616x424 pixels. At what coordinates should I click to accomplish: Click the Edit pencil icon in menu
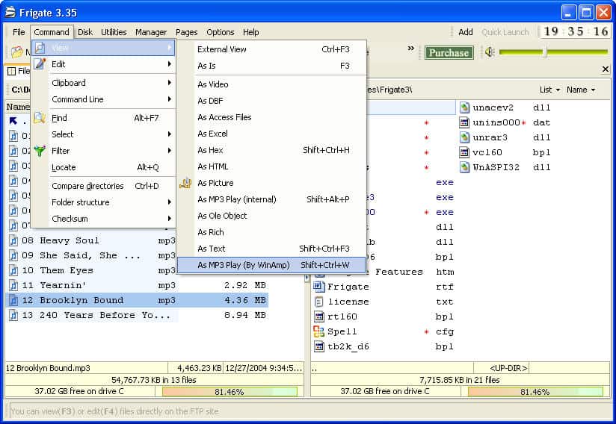tap(40, 64)
